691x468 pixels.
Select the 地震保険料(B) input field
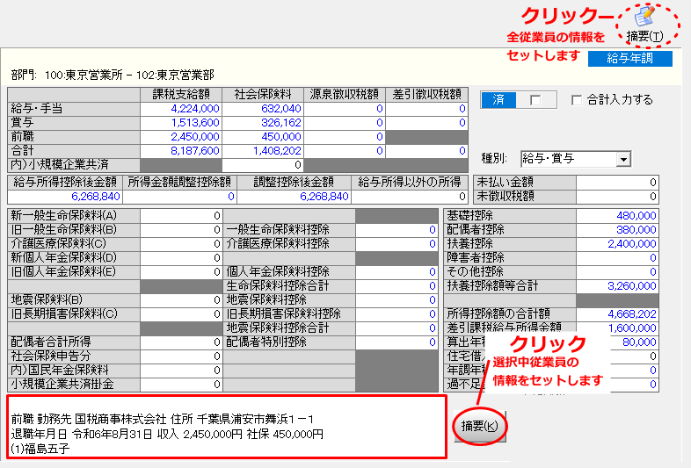click(x=180, y=299)
